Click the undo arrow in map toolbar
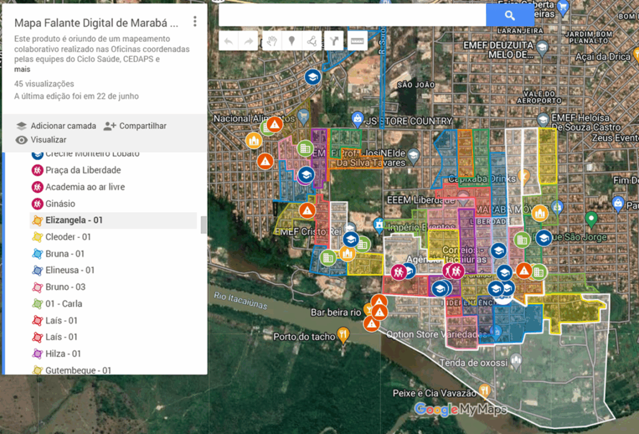Screen dimensions: 639x434 tap(229, 41)
